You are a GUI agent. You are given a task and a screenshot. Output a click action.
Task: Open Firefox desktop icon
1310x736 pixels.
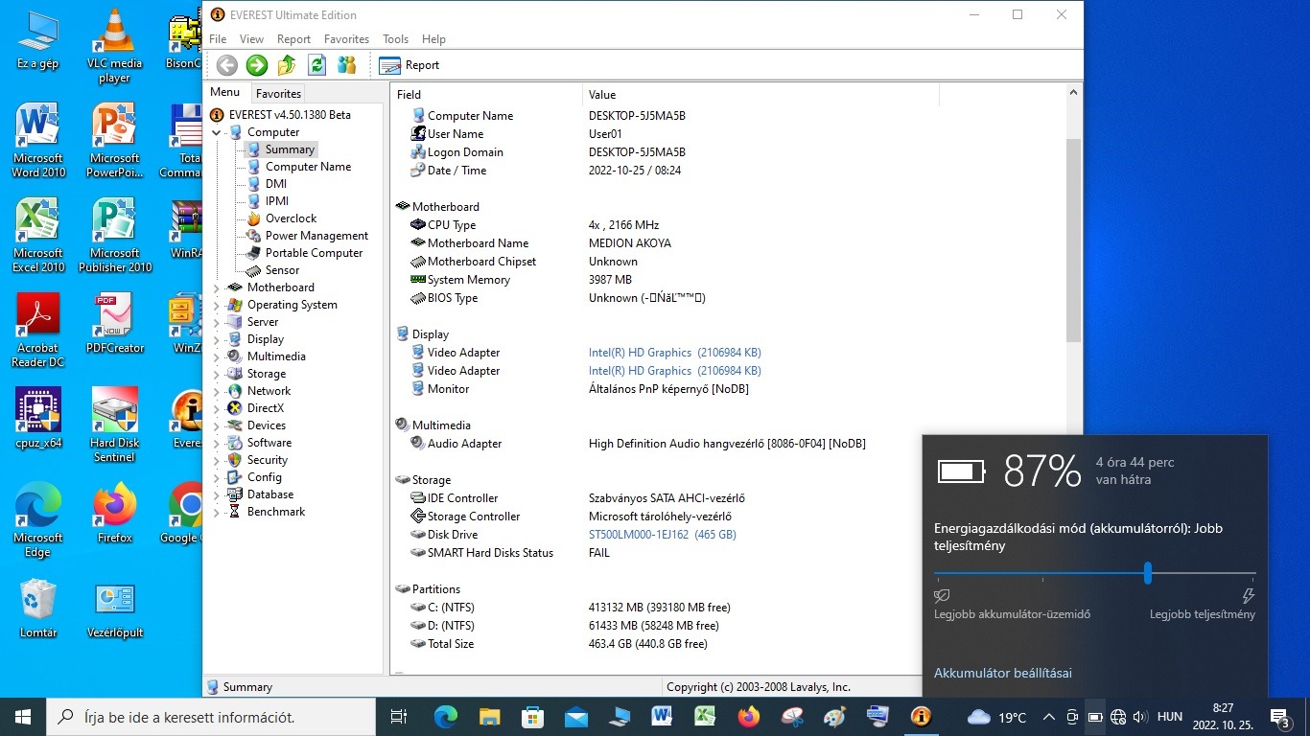pos(114,514)
